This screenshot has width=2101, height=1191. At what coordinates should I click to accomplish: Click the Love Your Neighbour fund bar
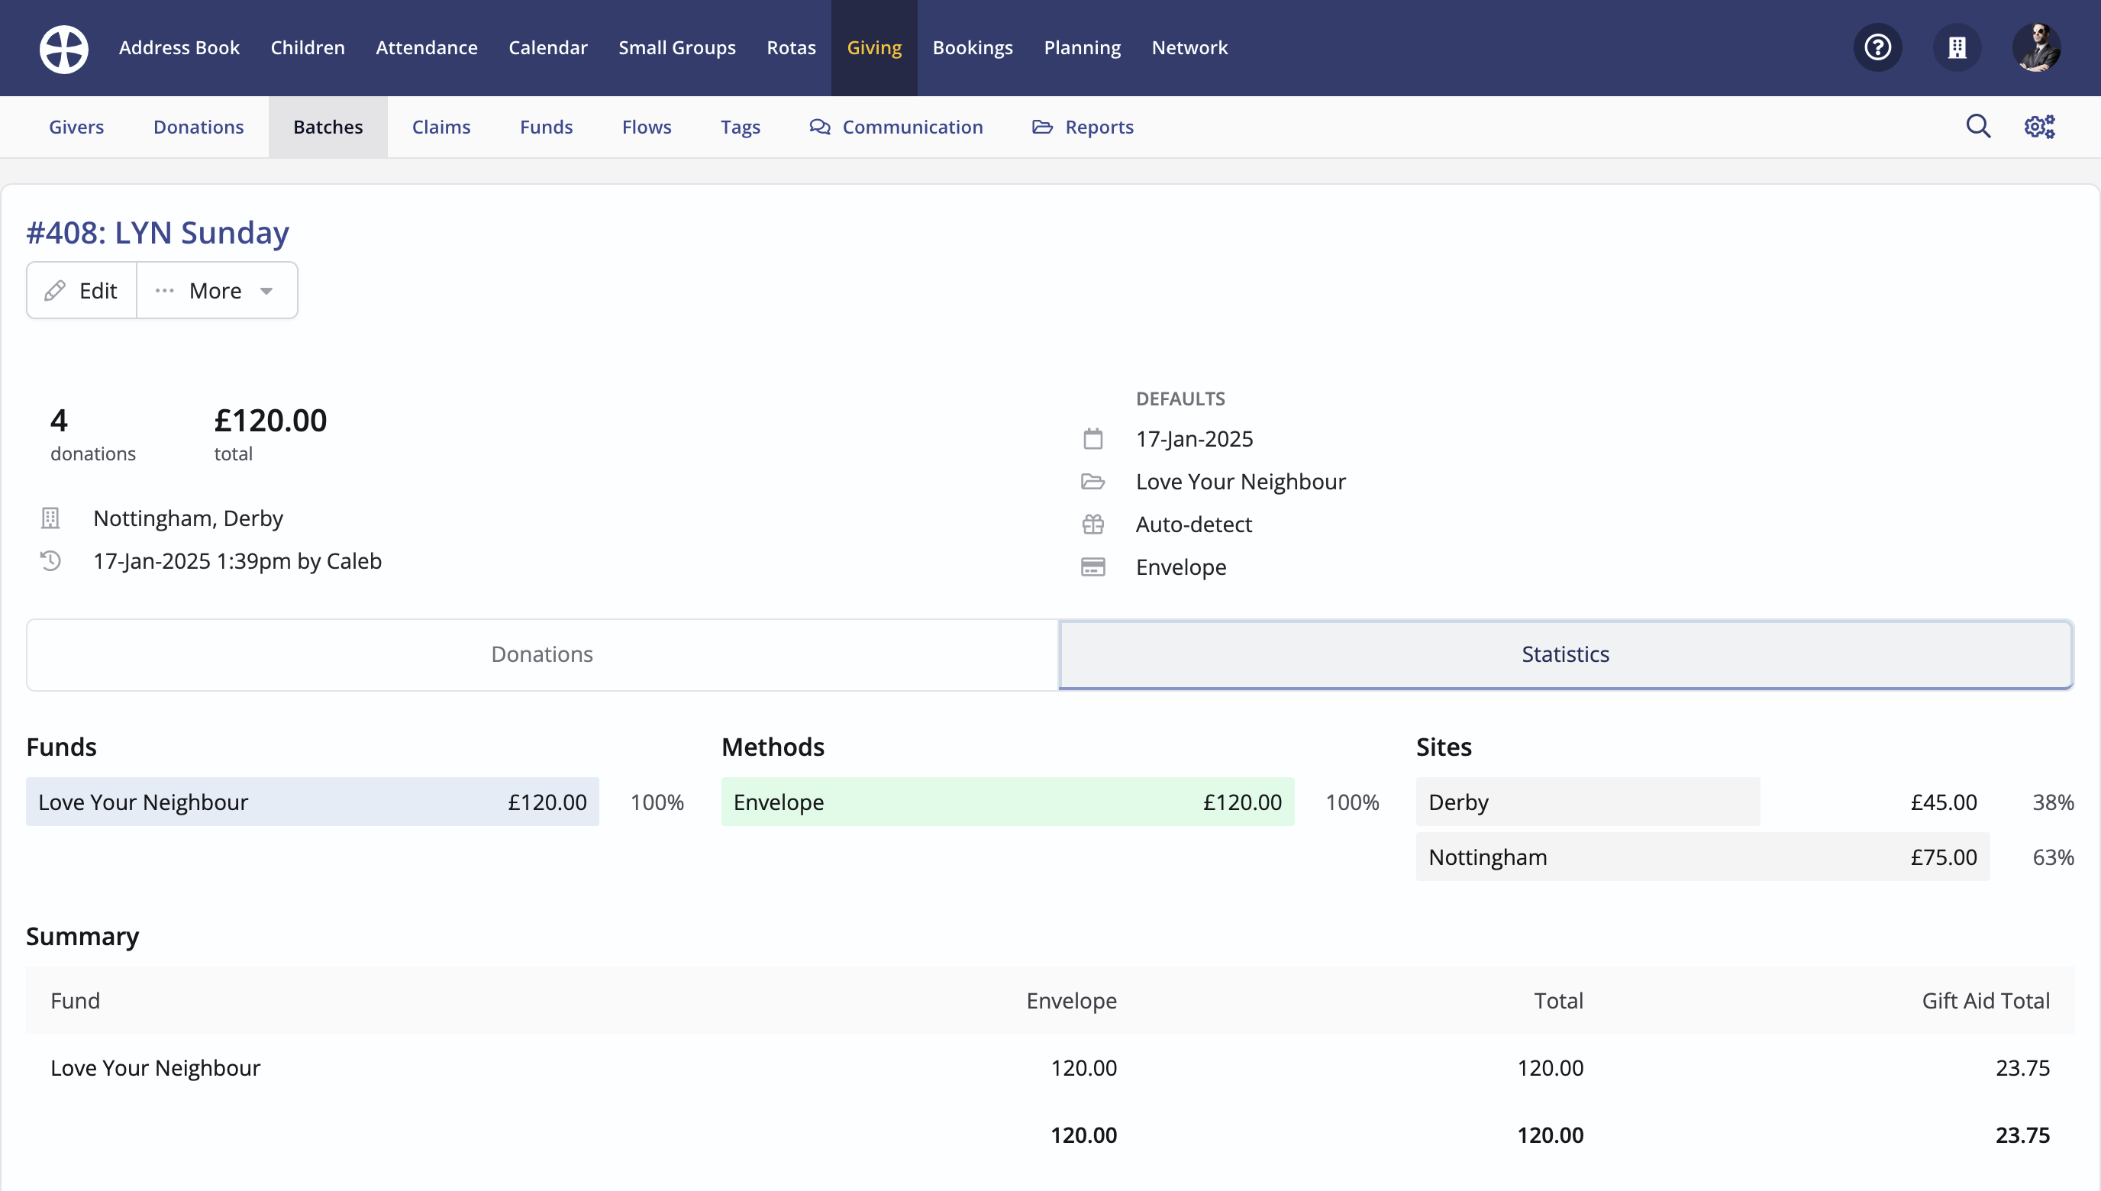(x=311, y=802)
